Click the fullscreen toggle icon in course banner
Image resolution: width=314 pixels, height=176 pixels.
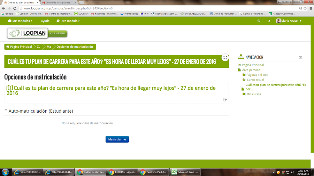coord(225,58)
